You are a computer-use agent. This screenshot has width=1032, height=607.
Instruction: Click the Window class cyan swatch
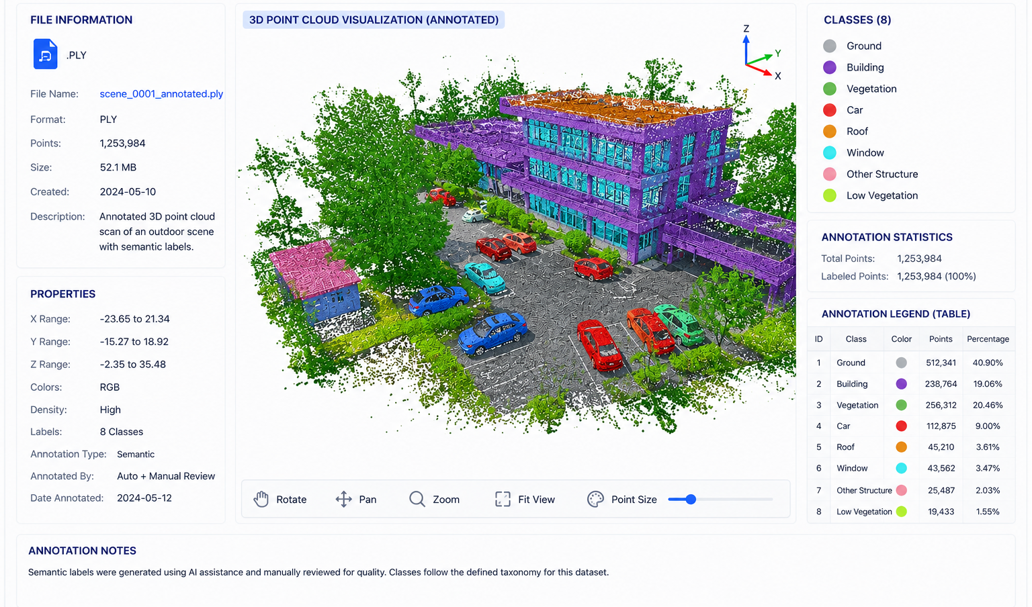click(830, 152)
